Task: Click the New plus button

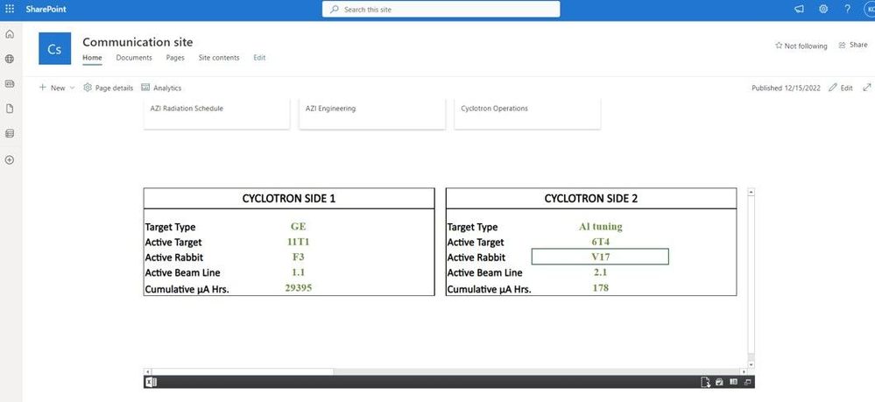Action: click(x=52, y=88)
